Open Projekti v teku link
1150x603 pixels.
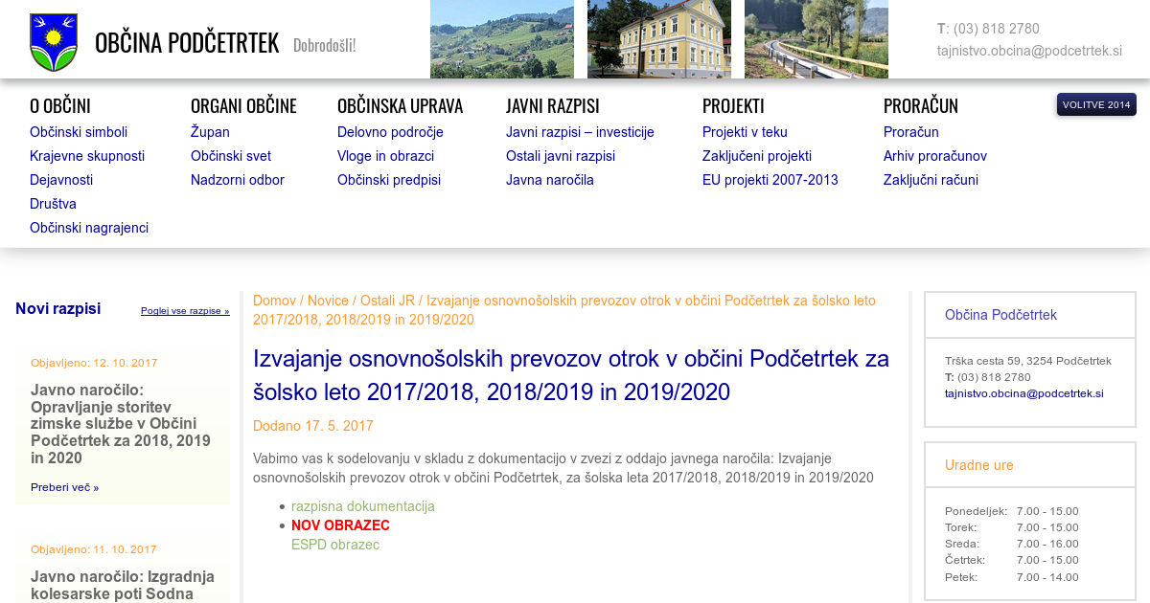coord(745,132)
